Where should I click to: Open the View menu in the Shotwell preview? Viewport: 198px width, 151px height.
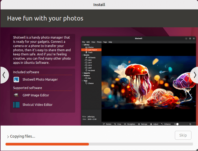click(93, 42)
